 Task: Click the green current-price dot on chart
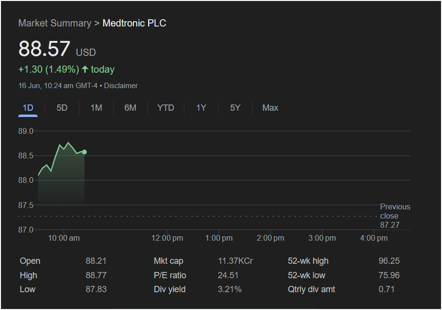coord(84,152)
